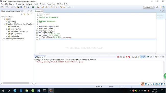The height and width of the screenshot is (93, 166).
Task: Toggle Show Console When Standard Out Changes
Action: [x=141, y=57]
